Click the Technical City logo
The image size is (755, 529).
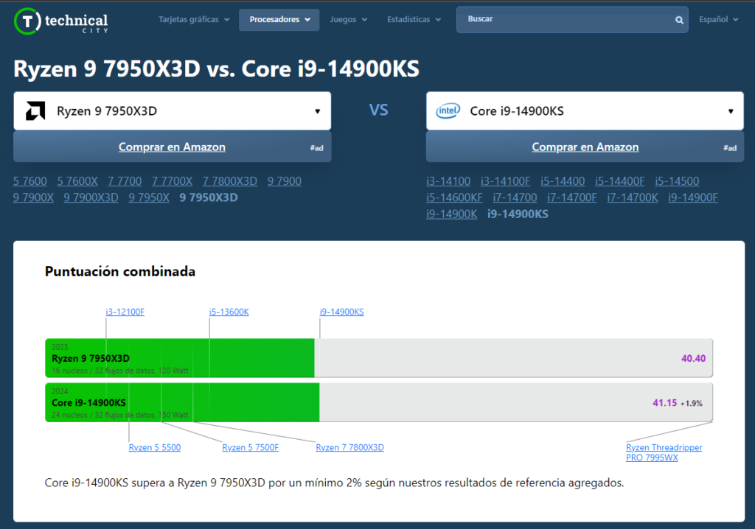(x=61, y=21)
